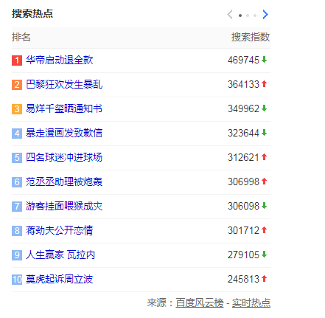
Task: Click rank badge number 3
Action: coord(17,109)
